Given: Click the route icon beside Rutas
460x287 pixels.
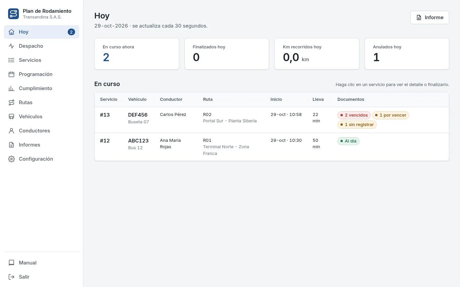Looking at the screenshot, I should [11, 102].
